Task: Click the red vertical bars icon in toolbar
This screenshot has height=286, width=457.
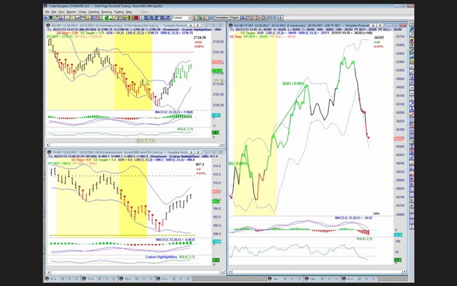Action: click(x=100, y=18)
